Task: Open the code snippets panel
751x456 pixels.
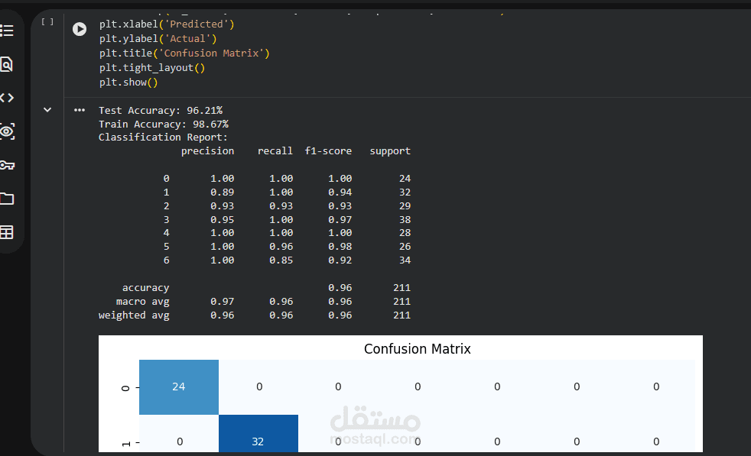Action: pyautogui.click(x=6, y=98)
